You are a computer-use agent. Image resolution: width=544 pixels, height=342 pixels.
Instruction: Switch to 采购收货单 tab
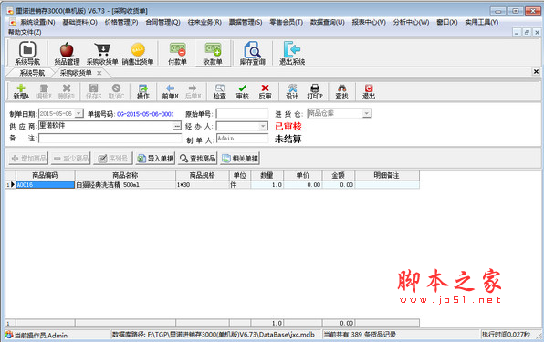[76, 73]
